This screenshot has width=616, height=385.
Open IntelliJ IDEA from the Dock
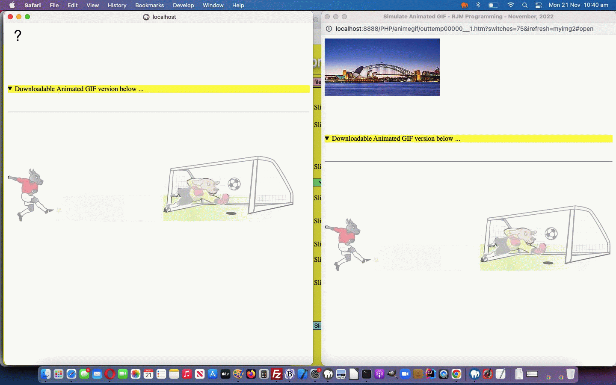tap(431, 374)
